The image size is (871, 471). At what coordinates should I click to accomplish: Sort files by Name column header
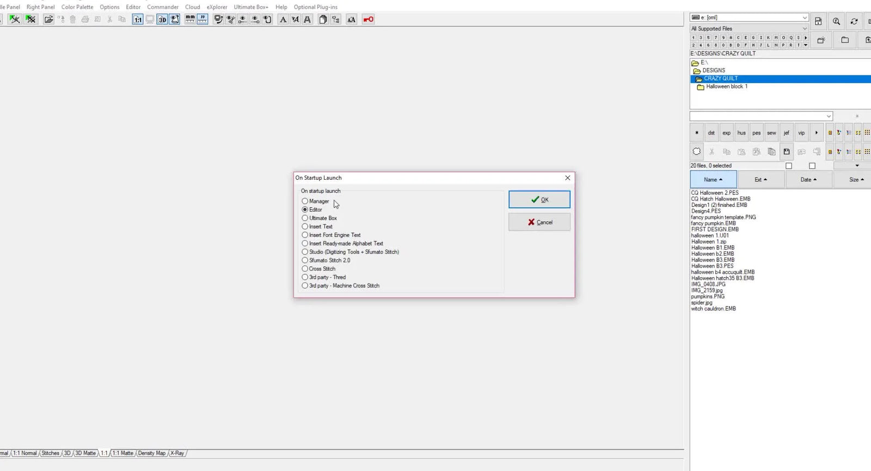point(713,180)
